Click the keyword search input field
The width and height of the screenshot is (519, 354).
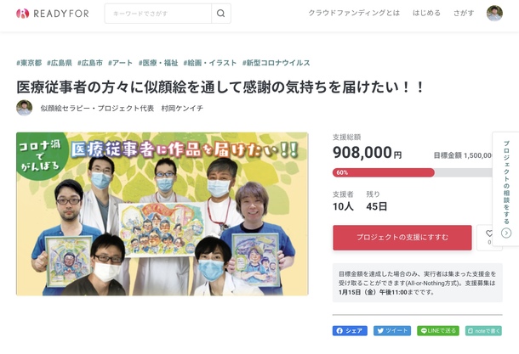click(x=158, y=14)
